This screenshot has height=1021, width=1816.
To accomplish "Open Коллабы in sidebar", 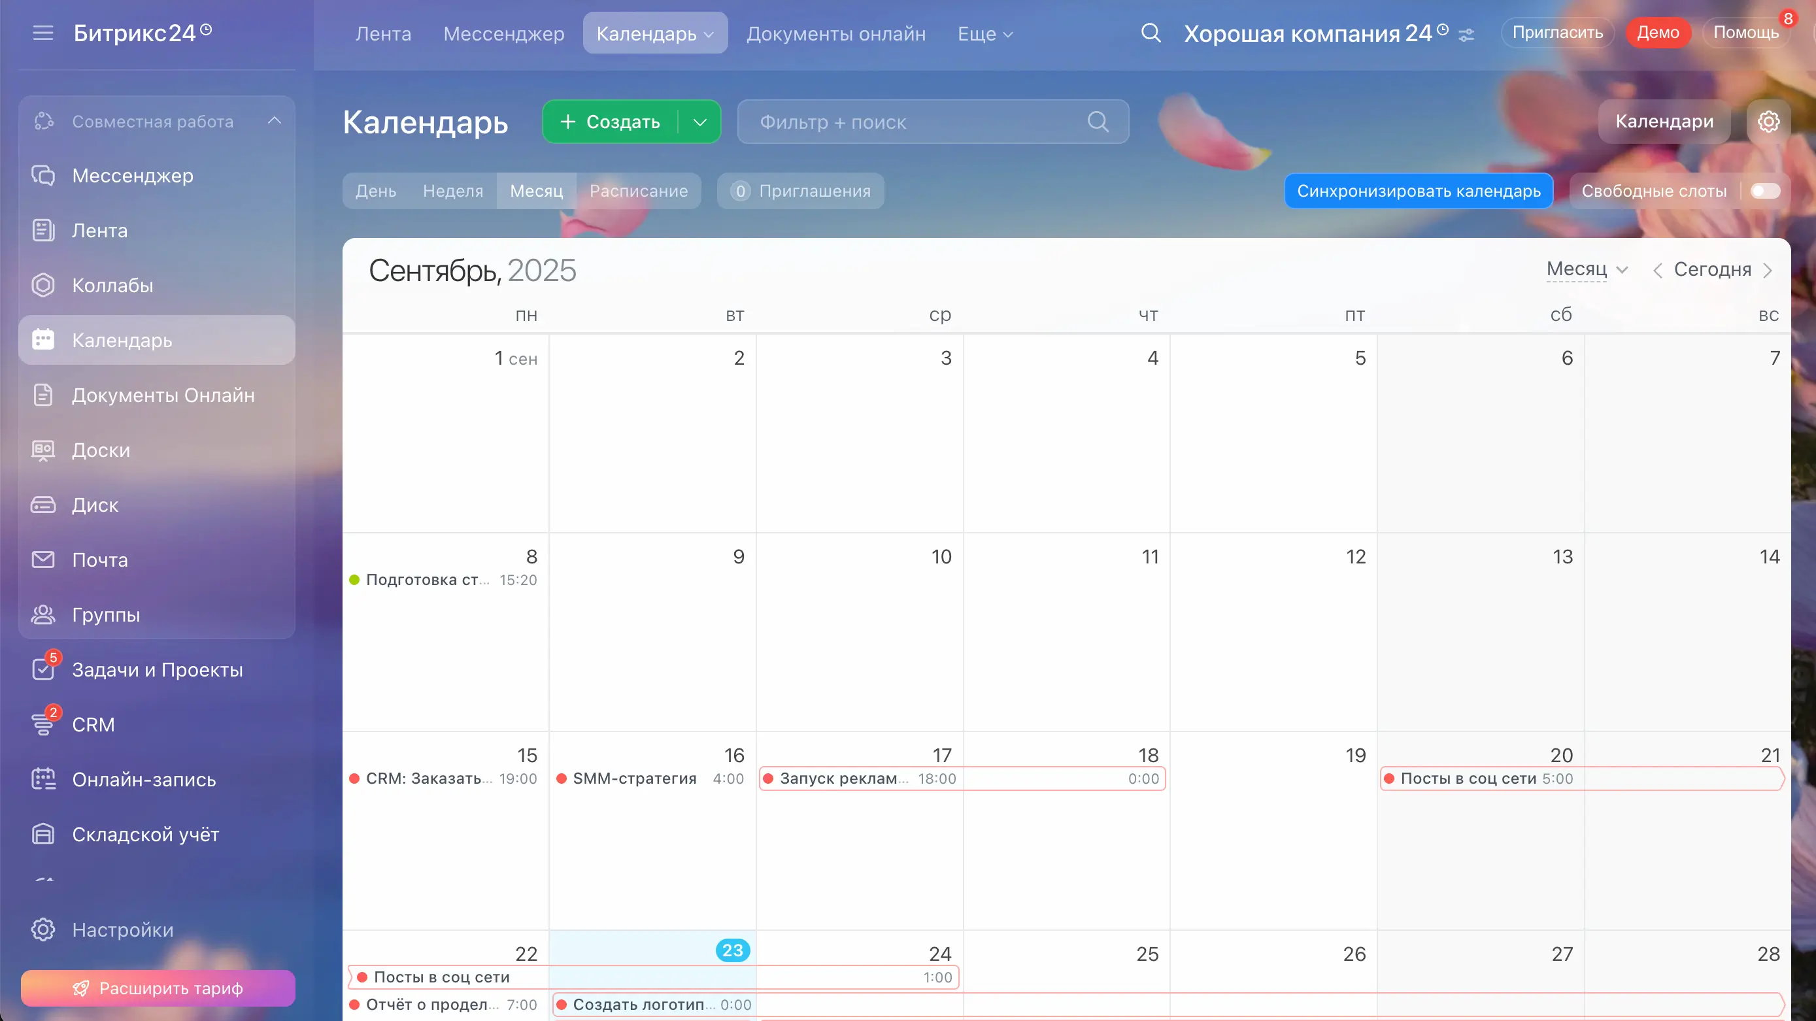I will (x=112, y=286).
